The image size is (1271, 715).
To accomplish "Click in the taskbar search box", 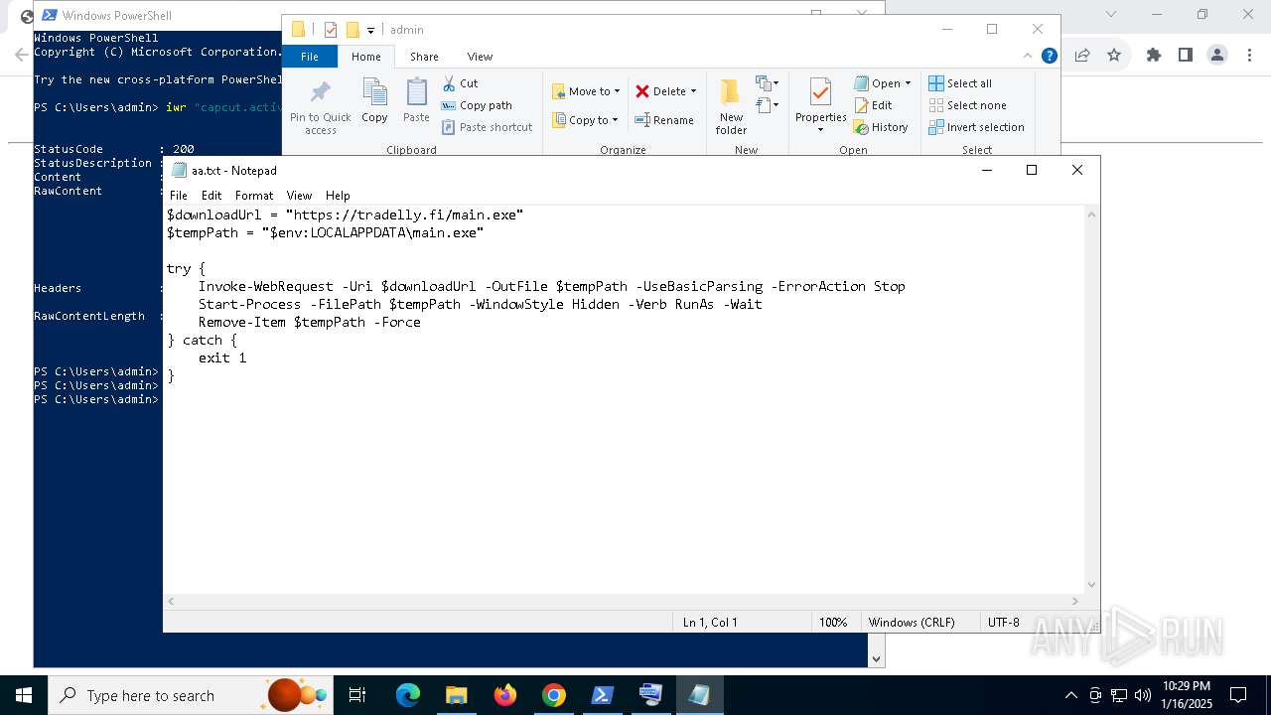I will click(x=189, y=695).
